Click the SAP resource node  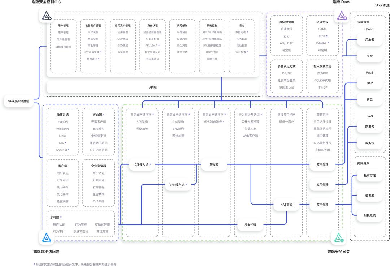(370, 83)
